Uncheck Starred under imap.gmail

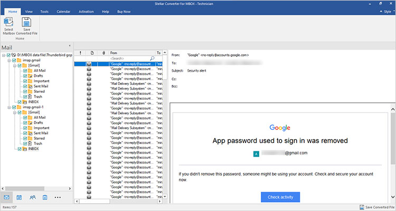tap(25, 91)
